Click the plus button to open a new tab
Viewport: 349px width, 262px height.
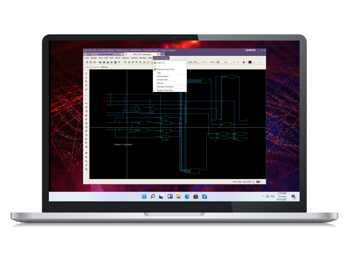pos(162,54)
